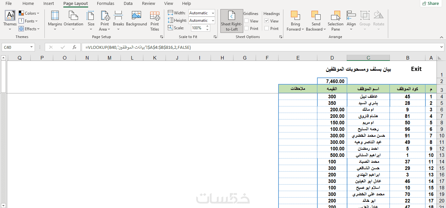Open the File tab
446x208 pixels.
[9, 4]
